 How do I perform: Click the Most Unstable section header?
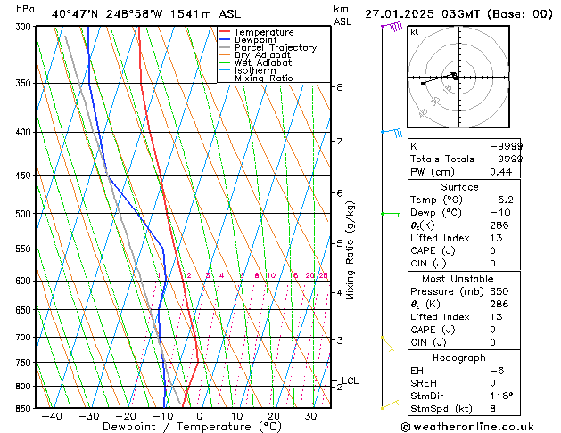tap(459, 280)
